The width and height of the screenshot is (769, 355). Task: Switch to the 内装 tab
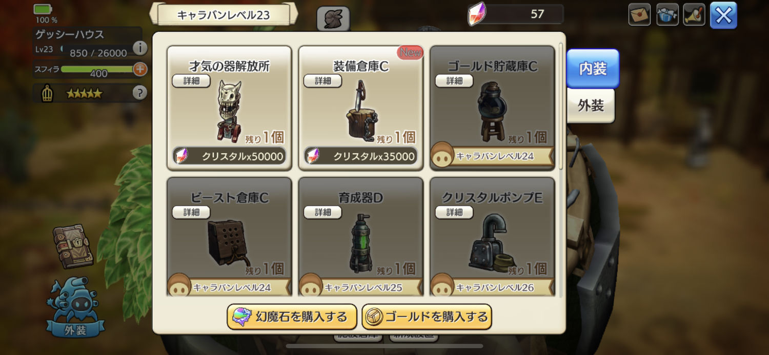(x=593, y=69)
